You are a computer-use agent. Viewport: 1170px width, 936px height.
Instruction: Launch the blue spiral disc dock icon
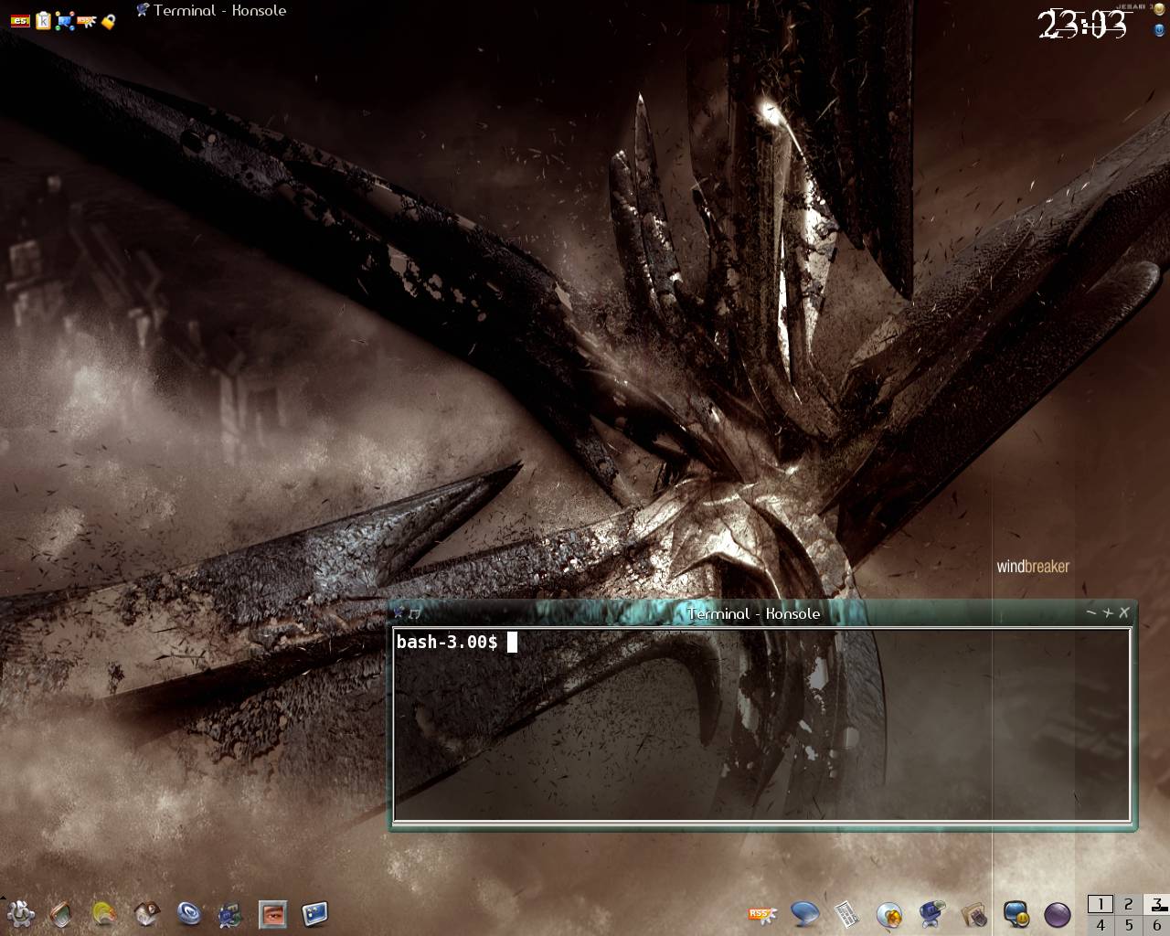[x=189, y=913]
